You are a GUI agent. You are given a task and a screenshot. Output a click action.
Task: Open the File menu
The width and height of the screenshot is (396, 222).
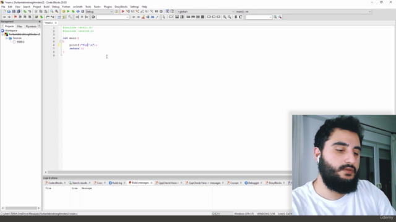[3, 7]
